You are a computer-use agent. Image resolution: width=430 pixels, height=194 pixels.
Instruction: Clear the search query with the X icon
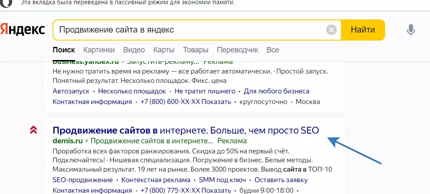point(331,30)
